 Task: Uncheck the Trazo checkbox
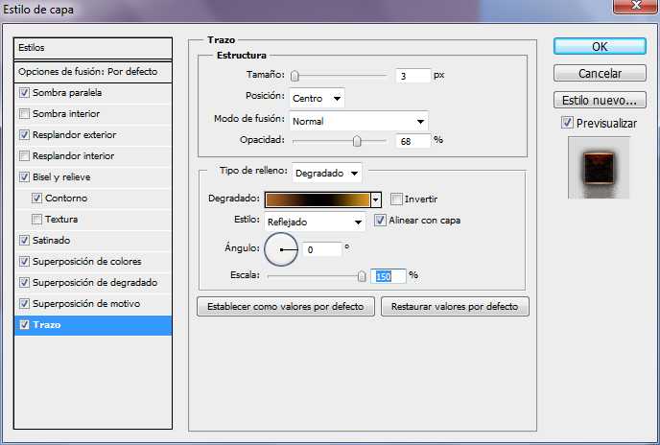tap(24, 324)
